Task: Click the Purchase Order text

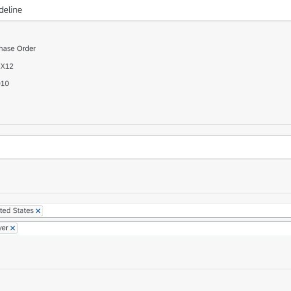Action: [18, 48]
